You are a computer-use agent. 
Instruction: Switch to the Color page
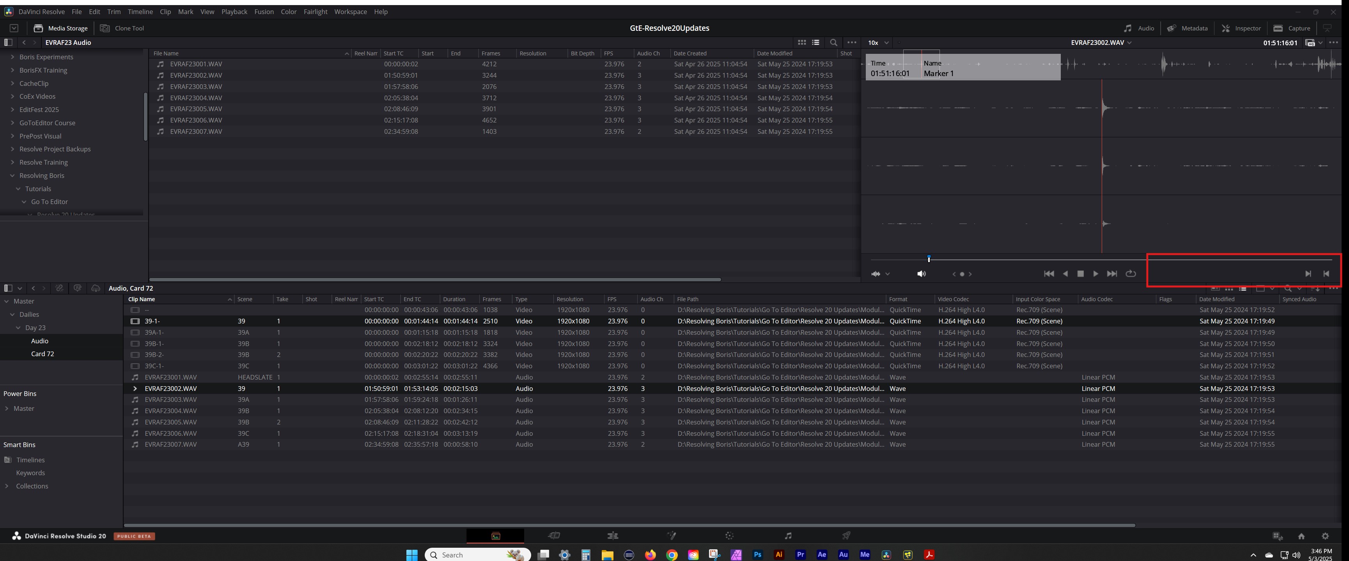(x=729, y=536)
